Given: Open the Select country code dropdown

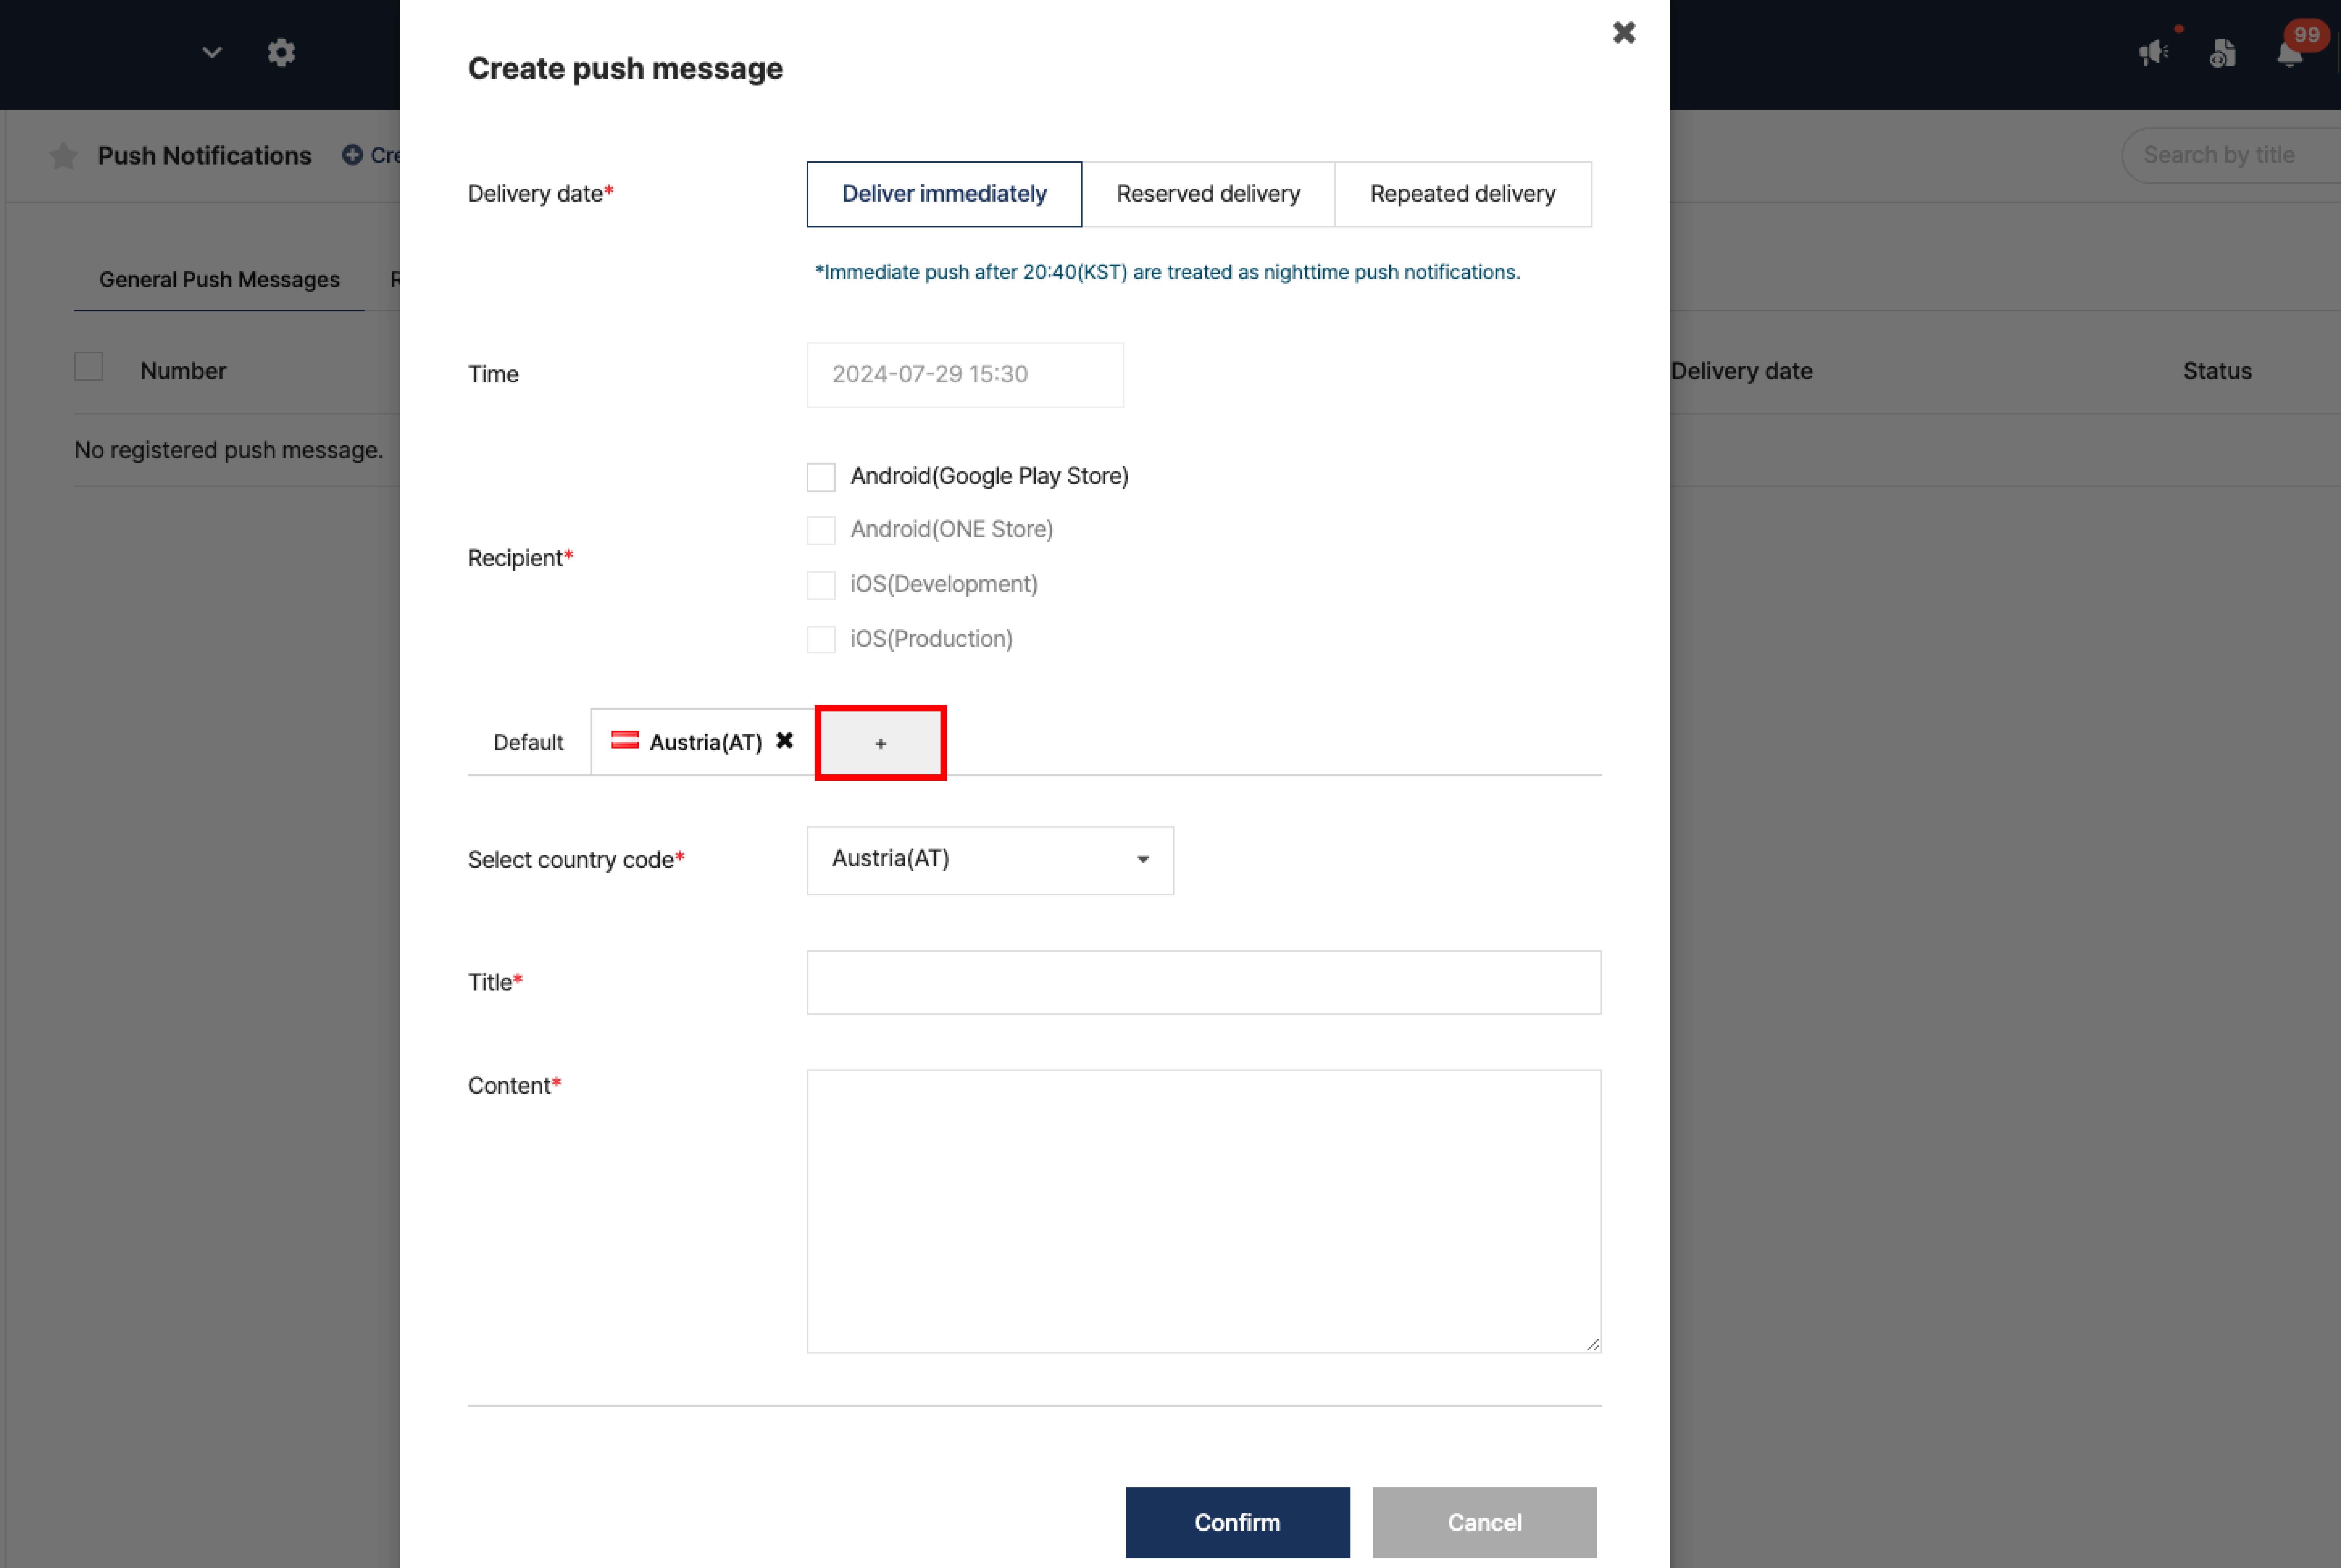Looking at the screenshot, I should (990, 860).
